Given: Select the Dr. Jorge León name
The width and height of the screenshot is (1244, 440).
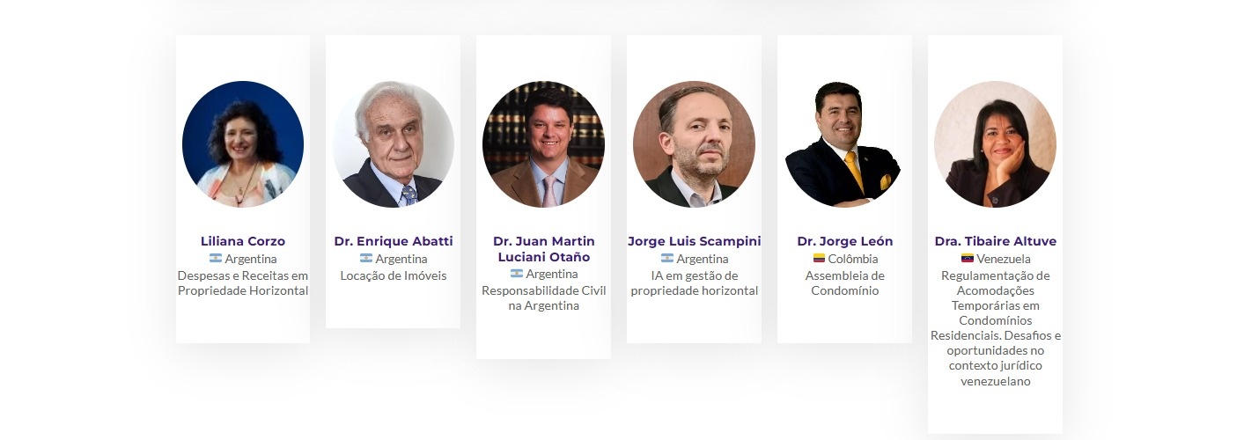Looking at the screenshot, I should [844, 241].
